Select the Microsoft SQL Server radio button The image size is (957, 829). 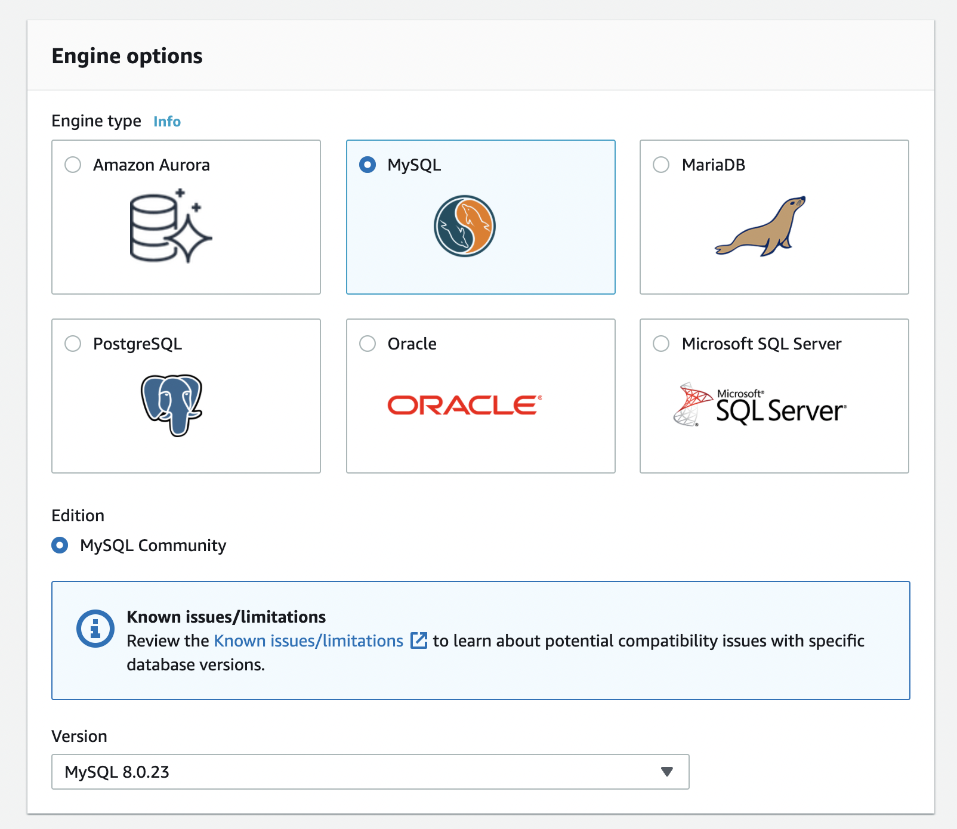tap(661, 344)
